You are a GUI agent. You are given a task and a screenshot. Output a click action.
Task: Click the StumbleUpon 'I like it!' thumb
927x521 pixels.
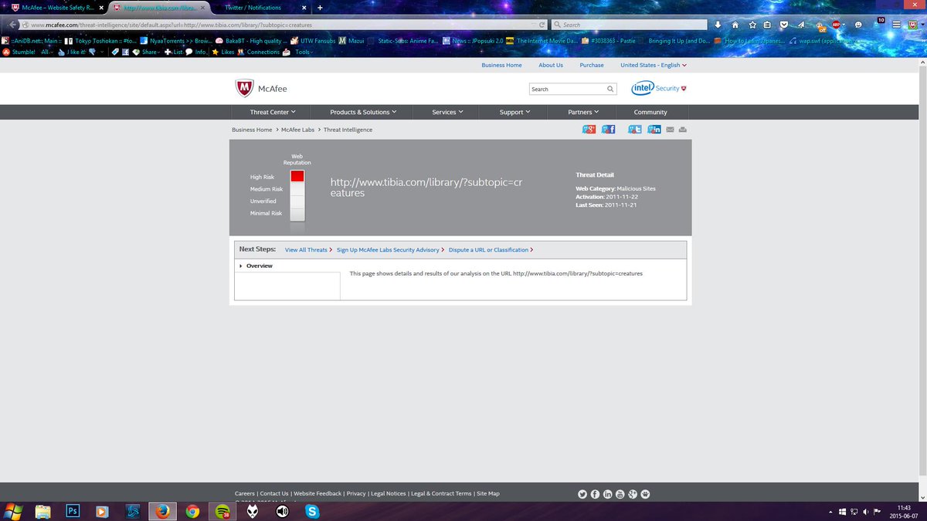[73, 52]
